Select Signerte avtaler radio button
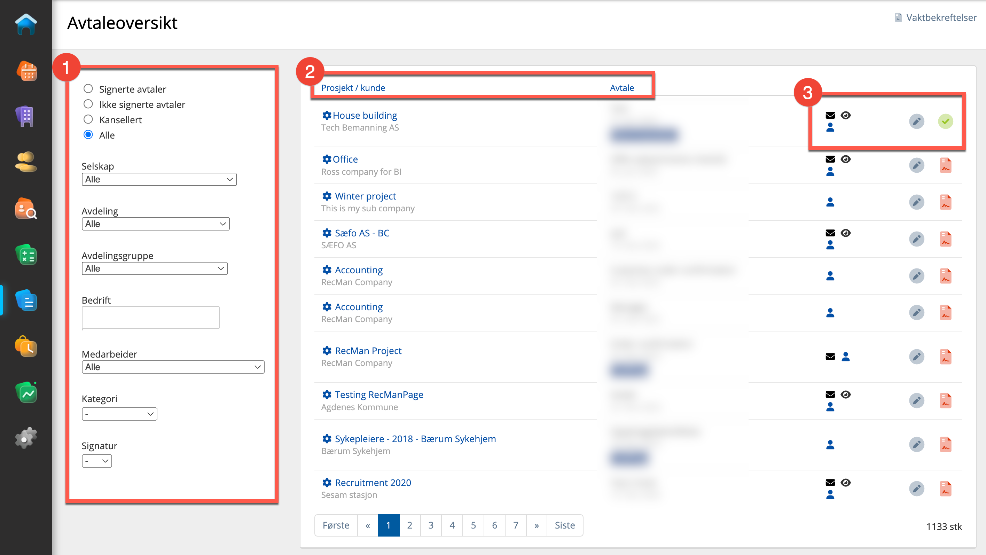The width and height of the screenshot is (986, 555). (88, 89)
